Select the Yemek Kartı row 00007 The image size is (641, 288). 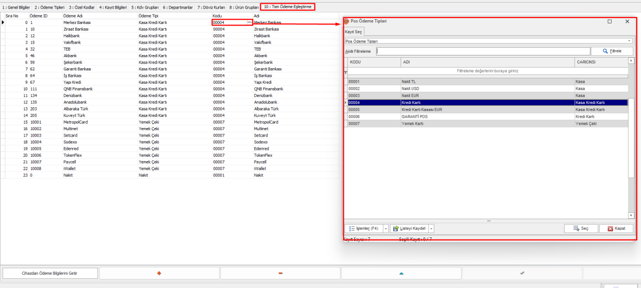click(x=481, y=123)
